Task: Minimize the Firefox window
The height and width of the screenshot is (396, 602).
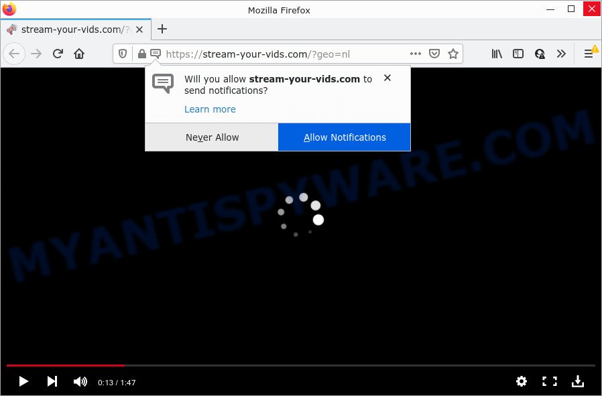Action: coord(550,9)
